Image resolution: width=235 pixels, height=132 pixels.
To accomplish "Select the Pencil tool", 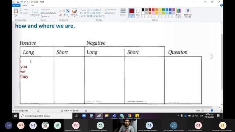I will point(60,11).
